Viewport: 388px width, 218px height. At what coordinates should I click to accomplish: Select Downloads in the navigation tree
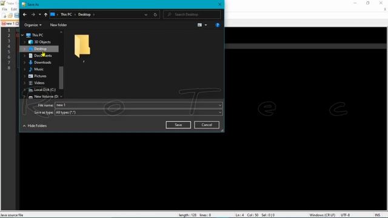click(x=42, y=62)
